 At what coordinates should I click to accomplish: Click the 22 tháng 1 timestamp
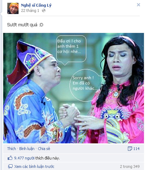tap(30, 11)
